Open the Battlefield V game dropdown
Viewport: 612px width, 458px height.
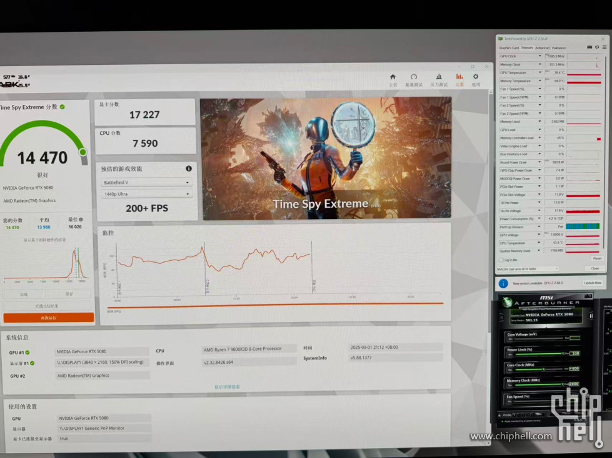[x=146, y=182]
